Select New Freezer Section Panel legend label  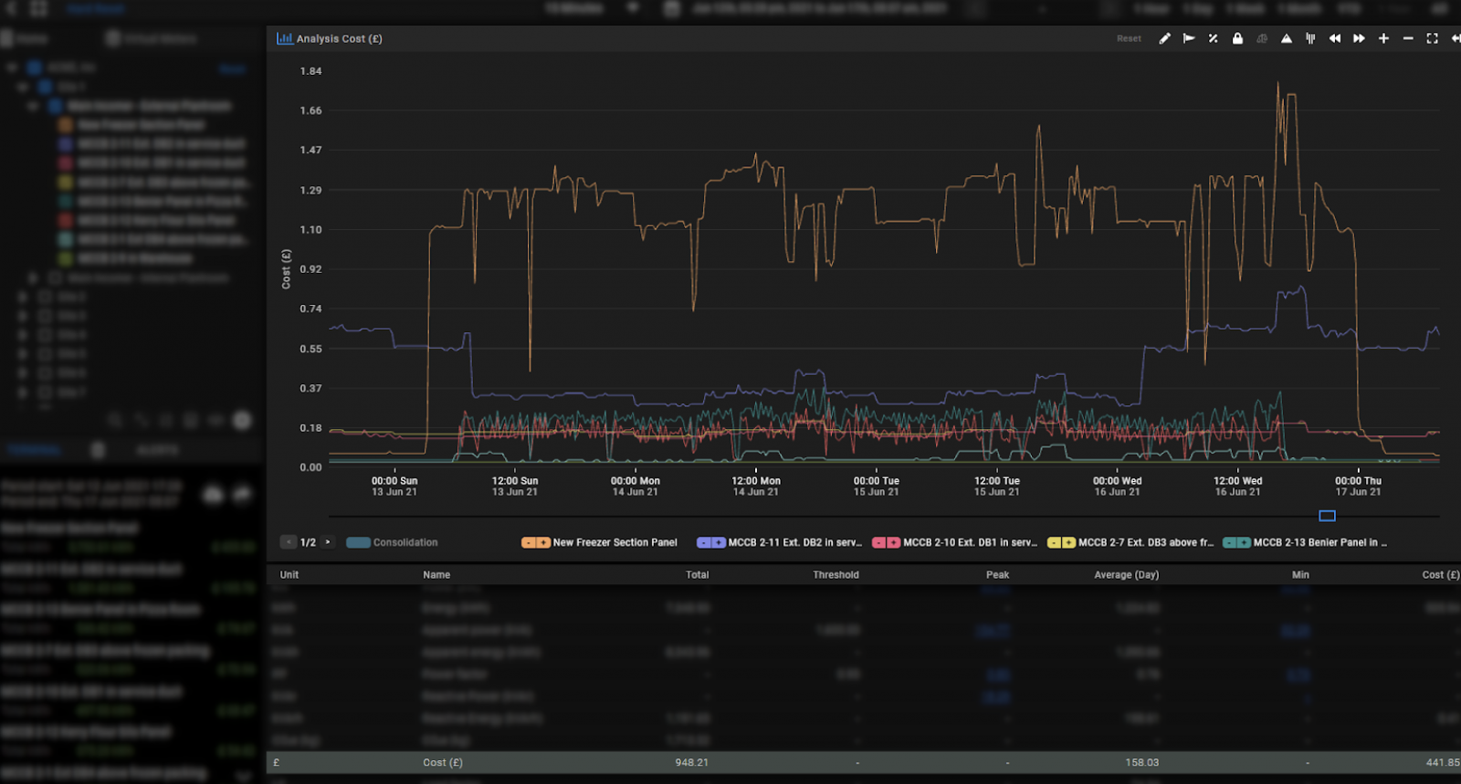615,542
